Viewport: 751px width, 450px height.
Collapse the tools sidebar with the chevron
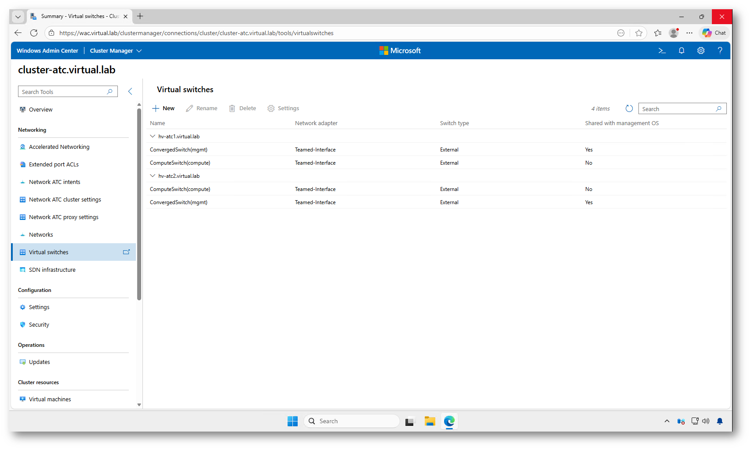point(130,91)
